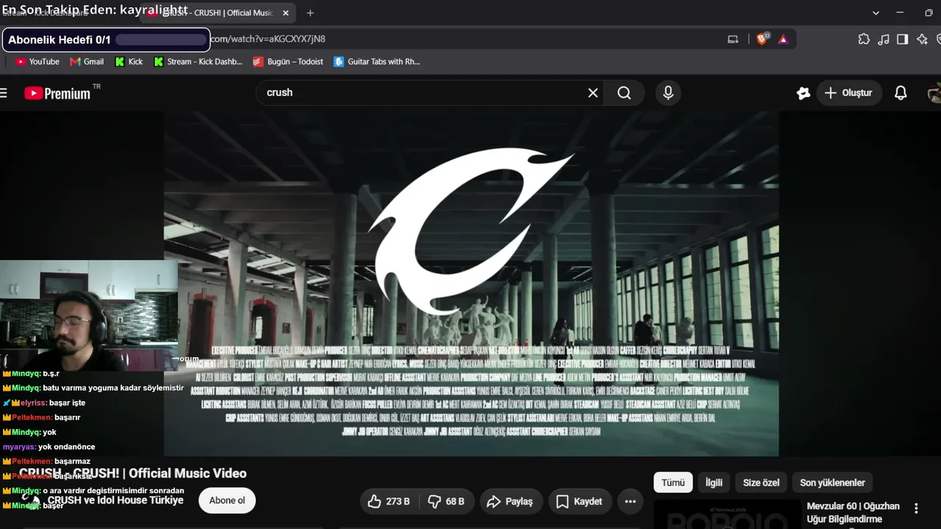The width and height of the screenshot is (941, 529).
Task: Click the address bar URL text
Action: point(268,39)
